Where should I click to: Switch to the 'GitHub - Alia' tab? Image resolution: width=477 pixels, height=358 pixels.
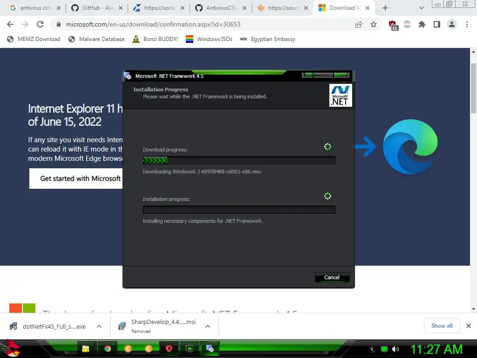(97, 8)
